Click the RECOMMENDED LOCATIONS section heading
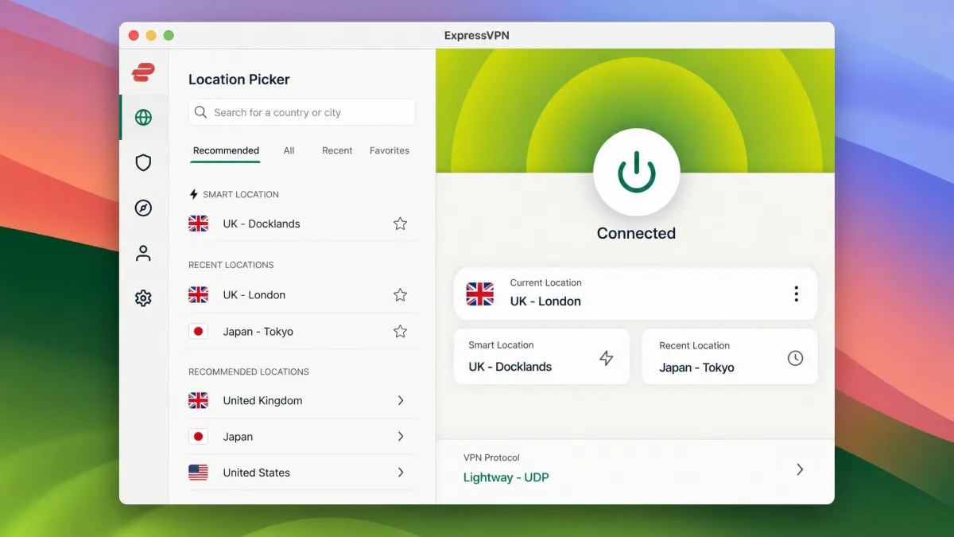The width and height of the screenshot is (954, 537). coord(249,372)
